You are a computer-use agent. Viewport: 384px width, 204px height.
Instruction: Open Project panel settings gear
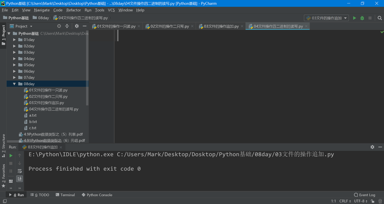pos(77,26)
